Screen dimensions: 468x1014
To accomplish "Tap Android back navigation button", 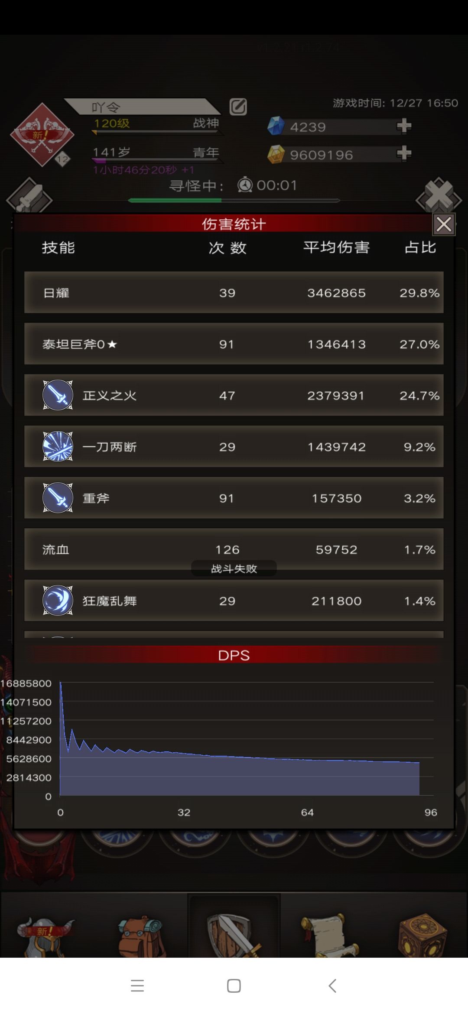I will [332, 986].
